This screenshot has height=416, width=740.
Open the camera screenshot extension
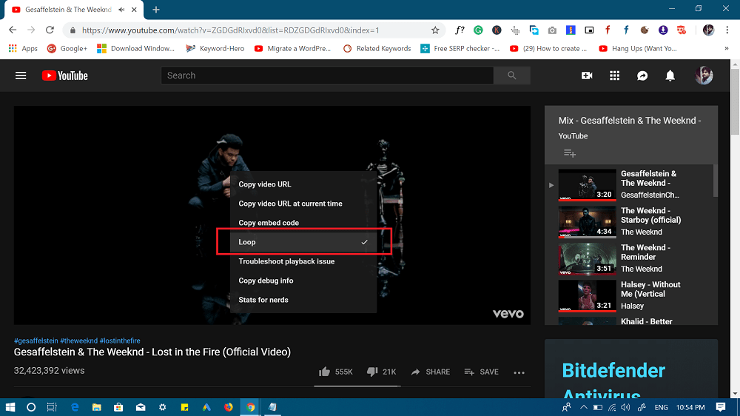(x=552, y=30)
